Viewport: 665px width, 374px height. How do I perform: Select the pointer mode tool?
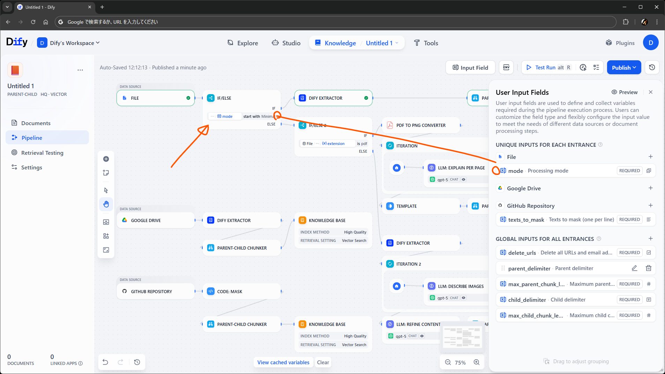(106, 190)
